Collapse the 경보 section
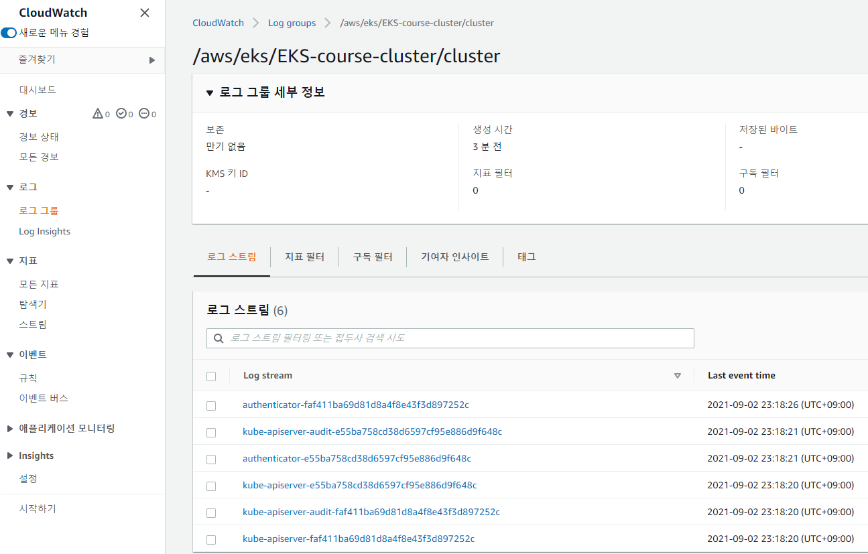This screenshot has width=868, height=554. 10,114
